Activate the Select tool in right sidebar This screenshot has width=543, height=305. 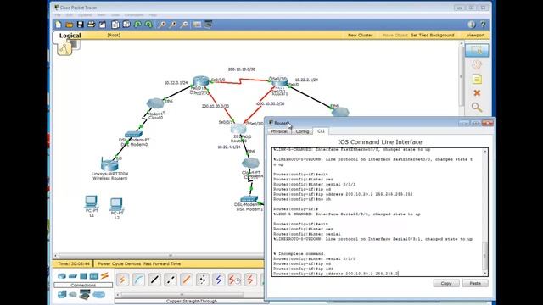[x=477, y=51]
